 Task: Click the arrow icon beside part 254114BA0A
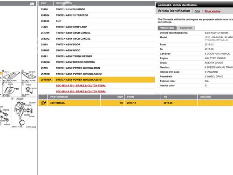43,103
